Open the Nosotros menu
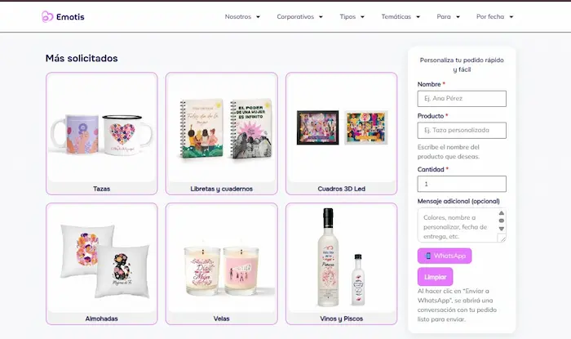Viewport: 571px width, 339px height. point(238,17)
